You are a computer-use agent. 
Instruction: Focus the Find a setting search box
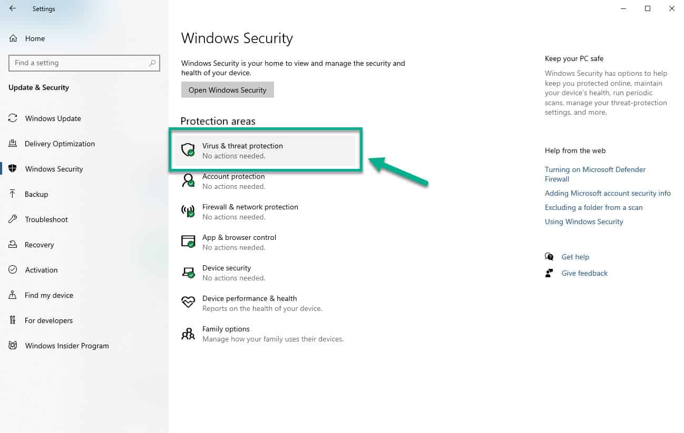click(84, 63)
